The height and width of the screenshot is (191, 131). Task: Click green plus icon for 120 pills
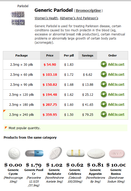pyautogui.click(x=104, y=94)
